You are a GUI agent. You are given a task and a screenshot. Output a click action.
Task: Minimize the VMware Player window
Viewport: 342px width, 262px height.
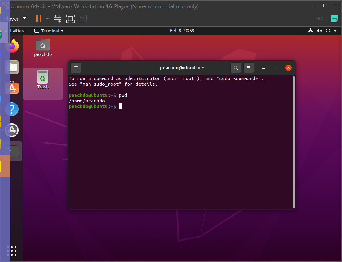(x=314, y=6)
